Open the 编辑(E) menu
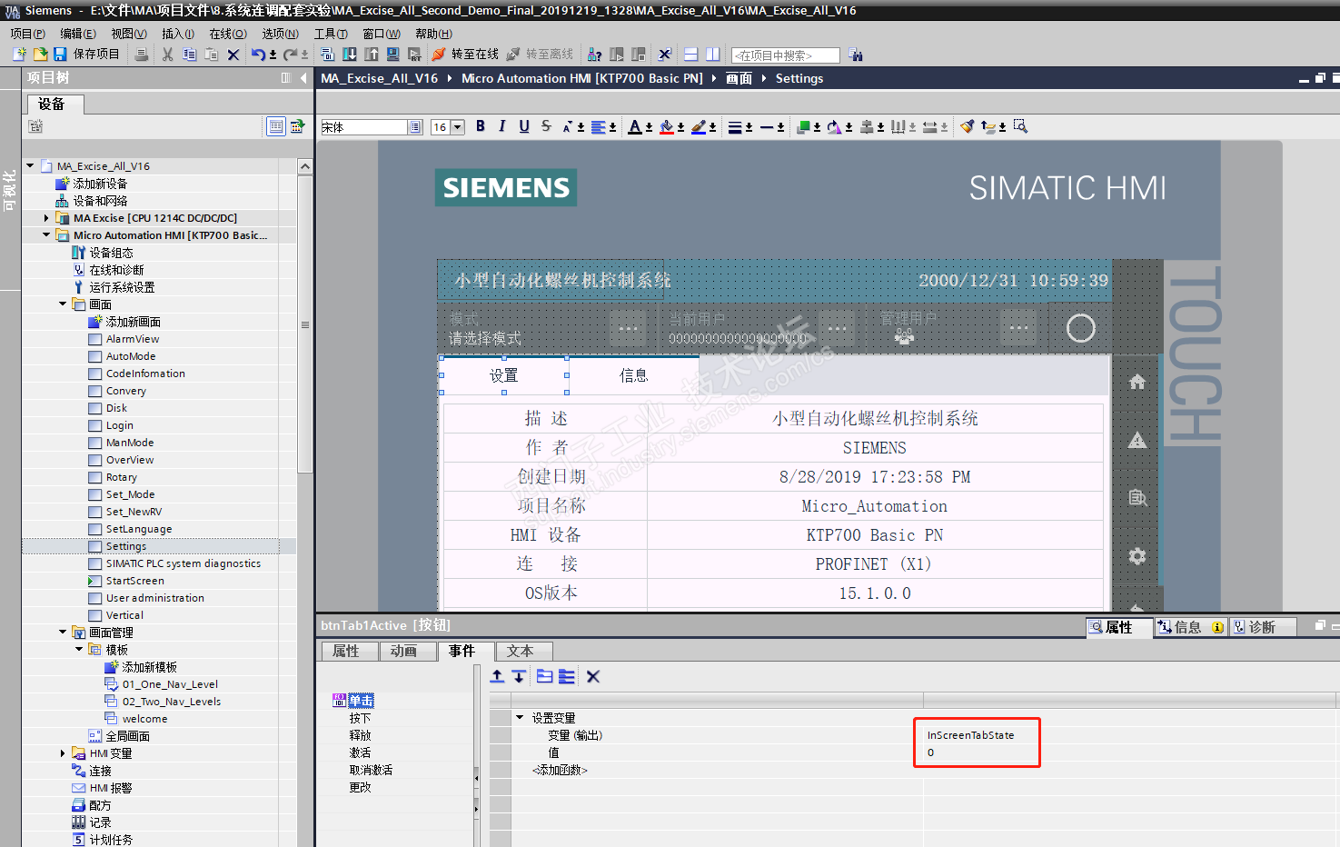Image resolution: width=1340 pixels, height=847 pixels. click(x=78, y=34)
